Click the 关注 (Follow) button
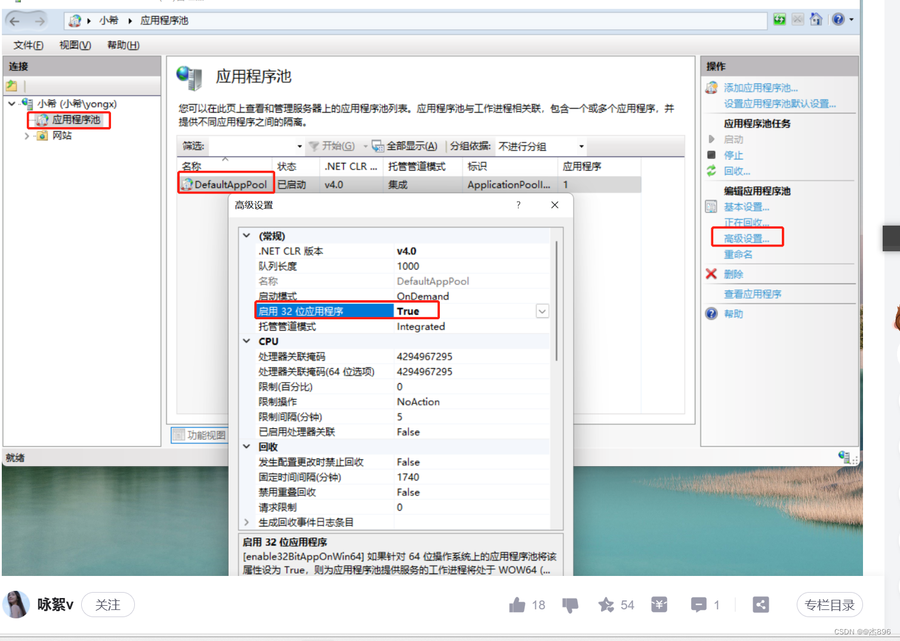 pyautogui.click(x=107, y=605)
